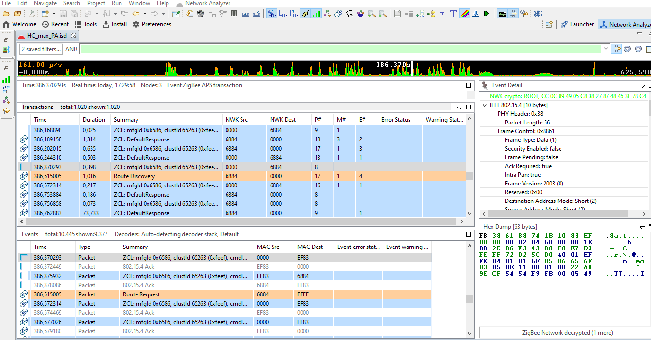The height and width of the screenshot is (340, 651).
Task: Toggle the rainbow color stripes icon
Action: [465, 14]
